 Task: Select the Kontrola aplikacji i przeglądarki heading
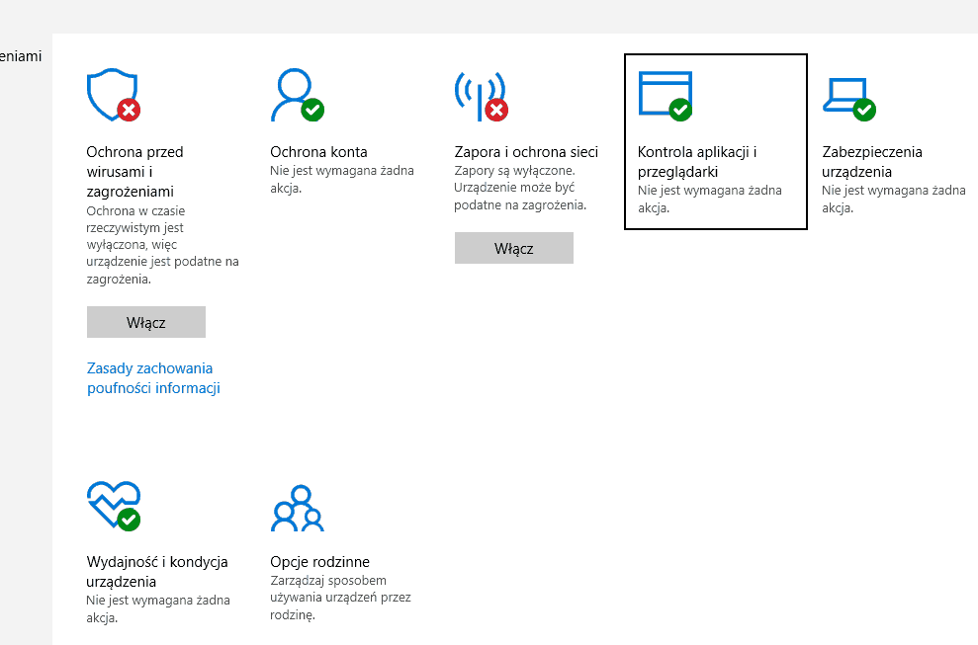(x=697, y=161)
